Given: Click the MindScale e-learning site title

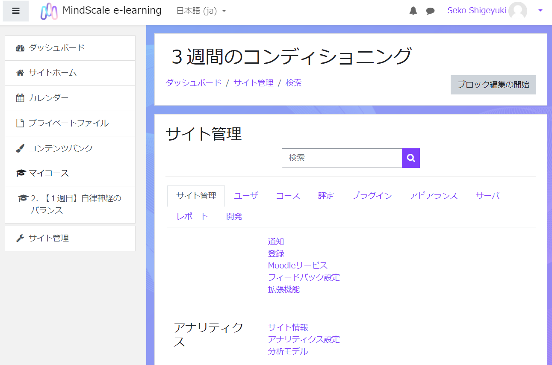Looking at the screenshot, I should 112,10.
